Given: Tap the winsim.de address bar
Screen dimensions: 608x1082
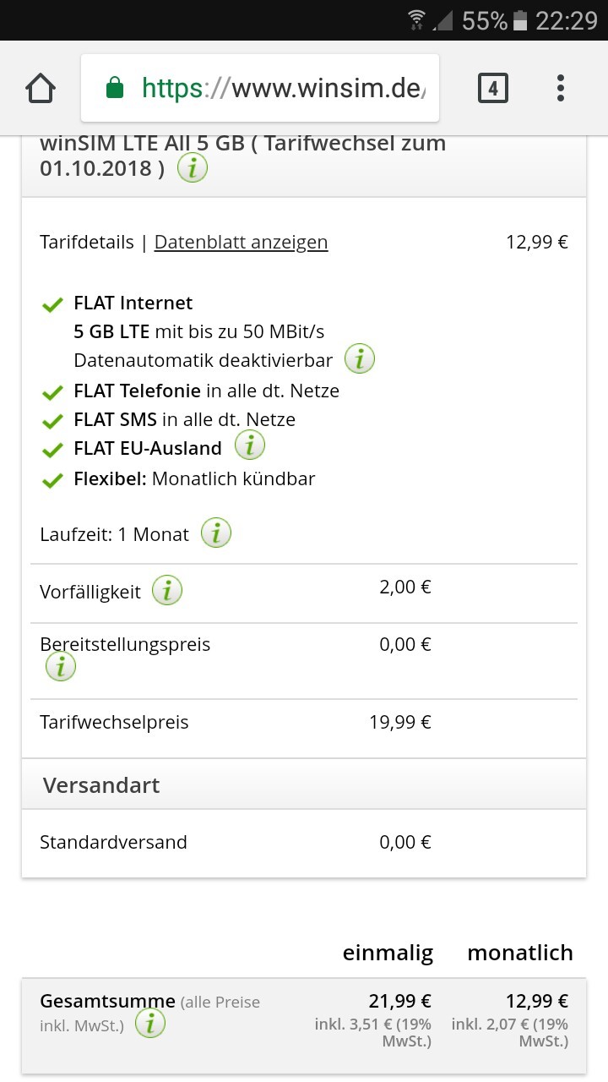Looking at the screenshot, I should point(279,88).
